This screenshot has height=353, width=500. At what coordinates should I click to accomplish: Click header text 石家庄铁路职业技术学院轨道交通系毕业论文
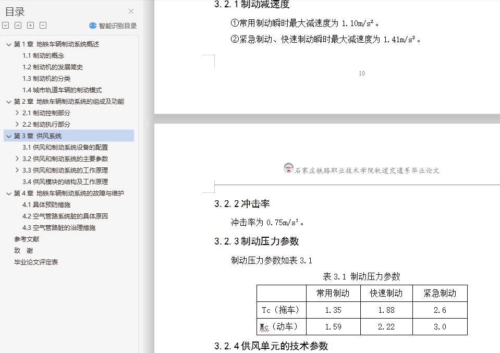tap(367, 171)
